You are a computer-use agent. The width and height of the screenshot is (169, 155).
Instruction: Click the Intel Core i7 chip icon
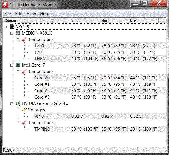pos(18,65)
